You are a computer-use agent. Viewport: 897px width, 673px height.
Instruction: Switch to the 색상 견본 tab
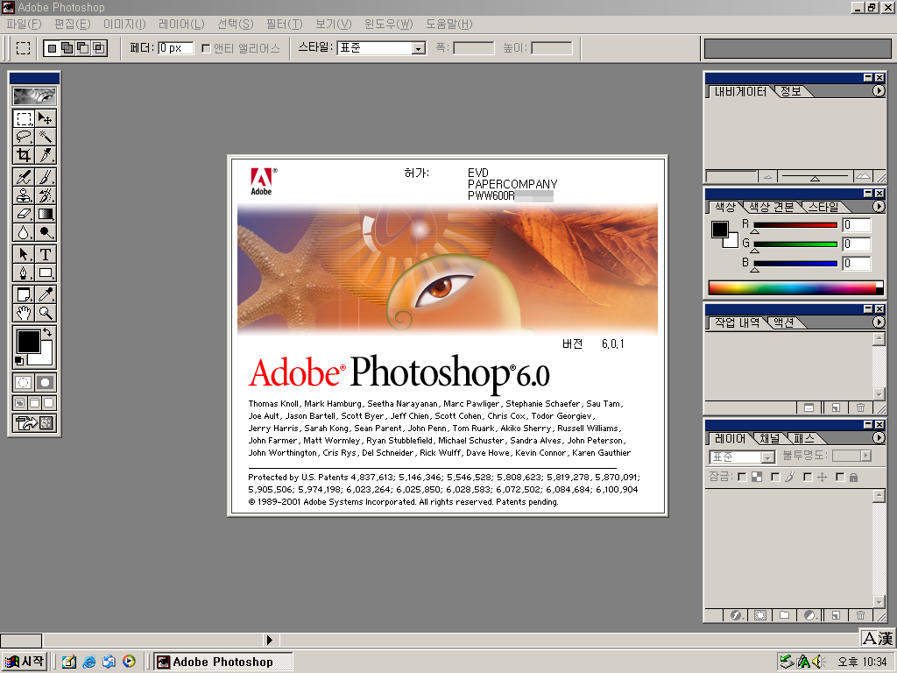[x=772, y=207]
